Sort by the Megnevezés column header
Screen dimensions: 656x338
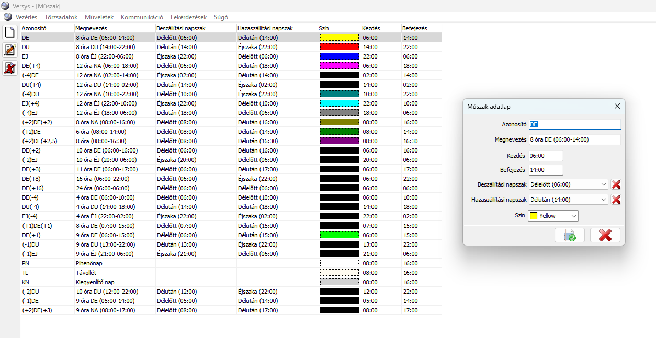(91, 28)
